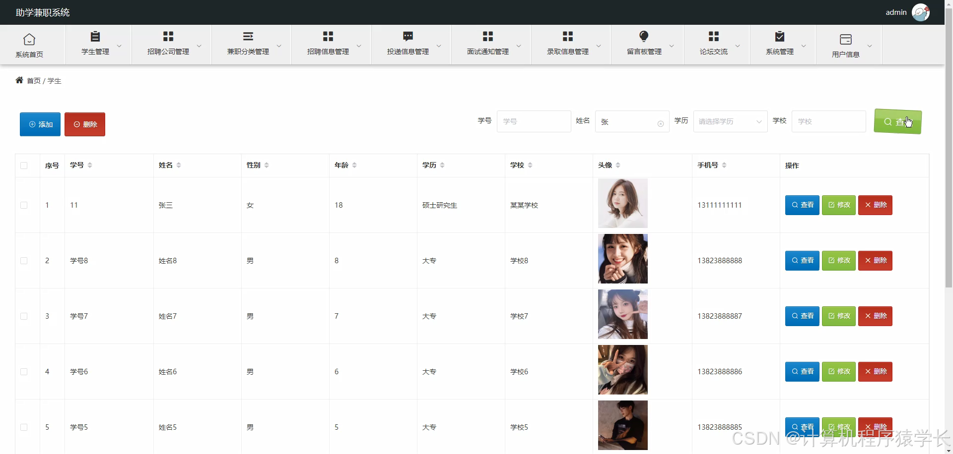
Task: Sort by 学历 column arrows
Action: click(442, 165)
